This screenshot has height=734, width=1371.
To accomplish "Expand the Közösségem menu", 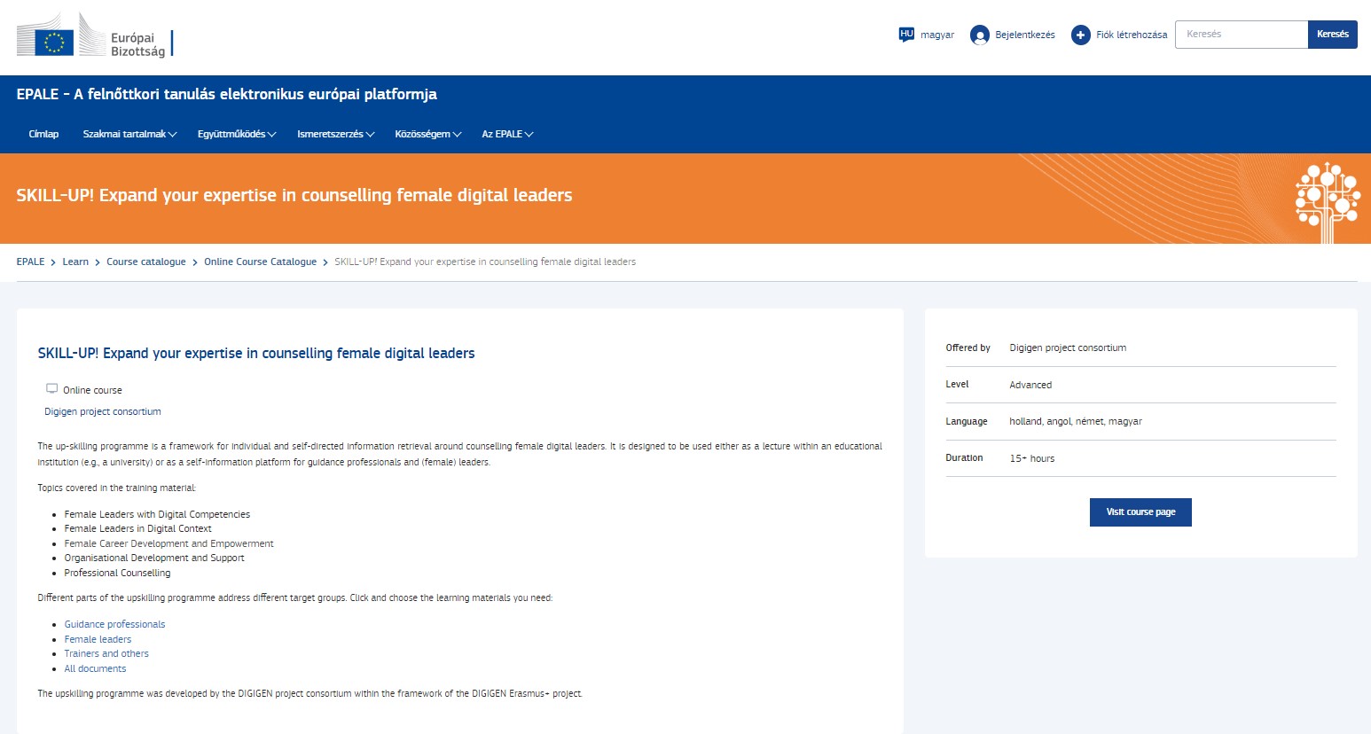I will pos(428,135).
